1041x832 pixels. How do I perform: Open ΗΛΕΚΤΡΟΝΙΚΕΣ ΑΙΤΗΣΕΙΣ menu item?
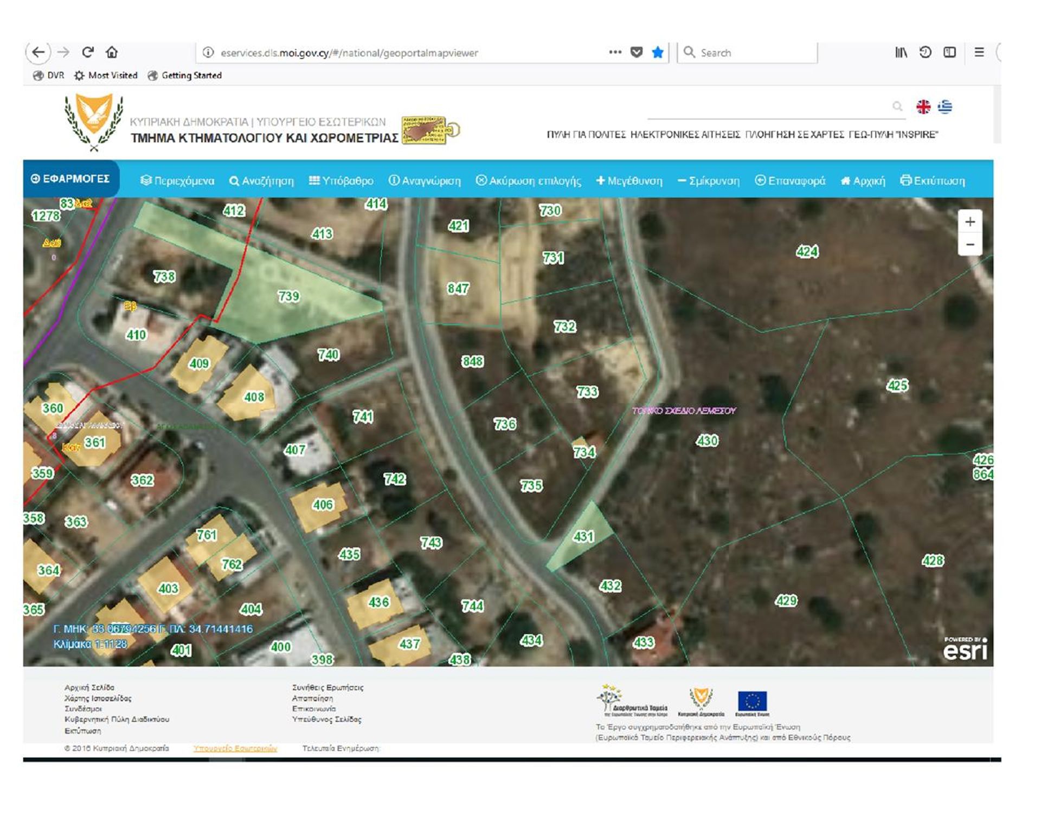[685, 134]
